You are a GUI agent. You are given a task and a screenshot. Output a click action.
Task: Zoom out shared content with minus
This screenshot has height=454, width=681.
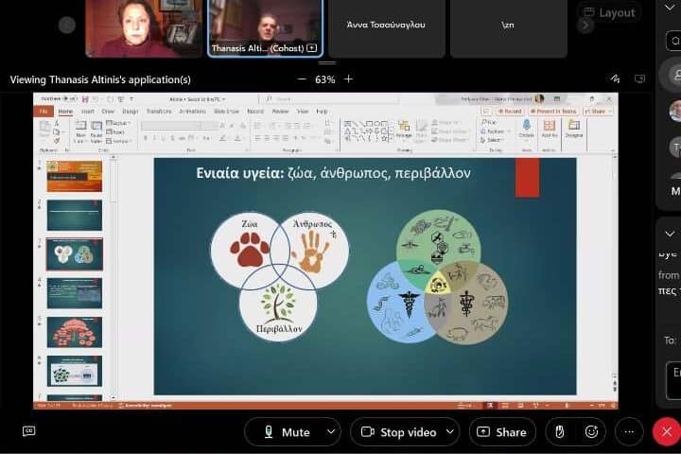302,79
